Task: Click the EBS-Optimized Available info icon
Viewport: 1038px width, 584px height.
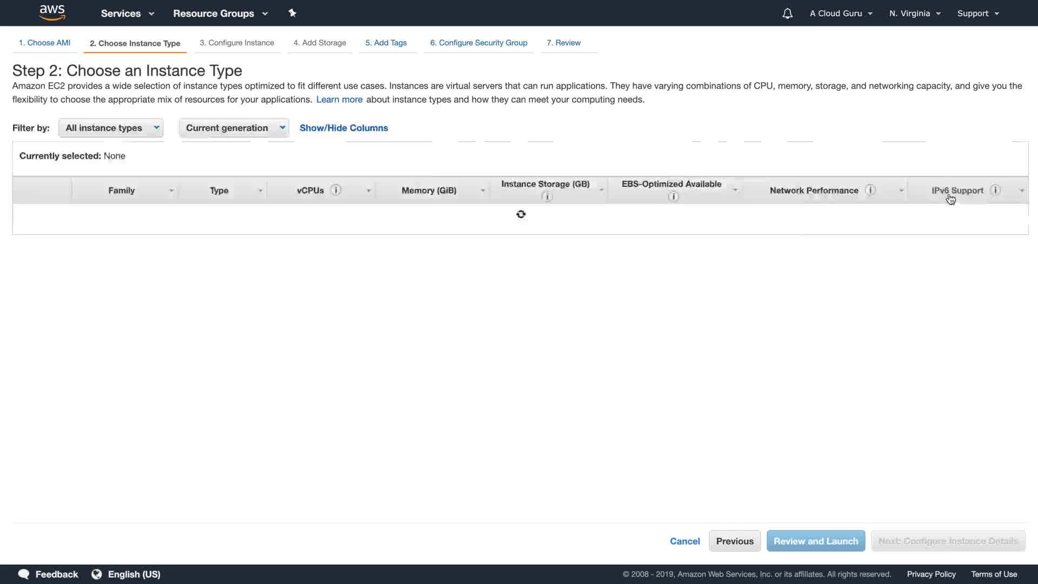Action: (x=673, y=197)
